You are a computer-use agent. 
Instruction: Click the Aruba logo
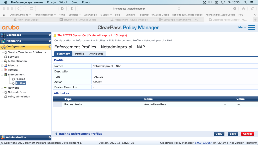coord(11,27)
